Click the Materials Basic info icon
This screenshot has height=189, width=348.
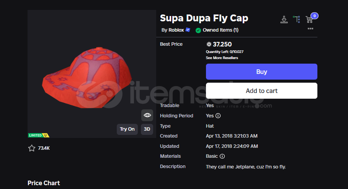pyautogui.click(x=222, y=156)
